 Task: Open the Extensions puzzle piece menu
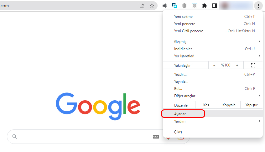coord(205,6)
